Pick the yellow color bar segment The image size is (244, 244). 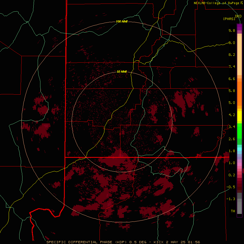click(x=239, y=116)
